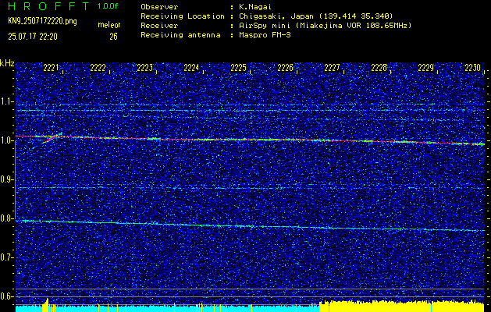Screen dimensions: 491x312
Task: Click the 2224 time marker
Action: click(x=191, y=68)
